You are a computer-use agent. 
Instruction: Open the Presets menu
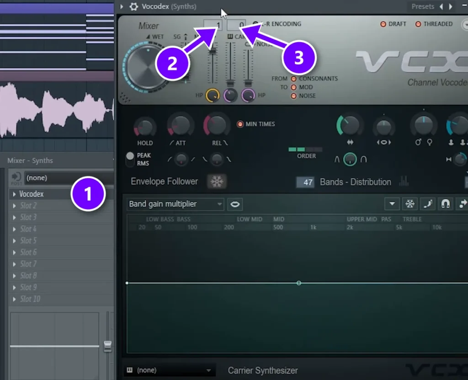[423, 6]
